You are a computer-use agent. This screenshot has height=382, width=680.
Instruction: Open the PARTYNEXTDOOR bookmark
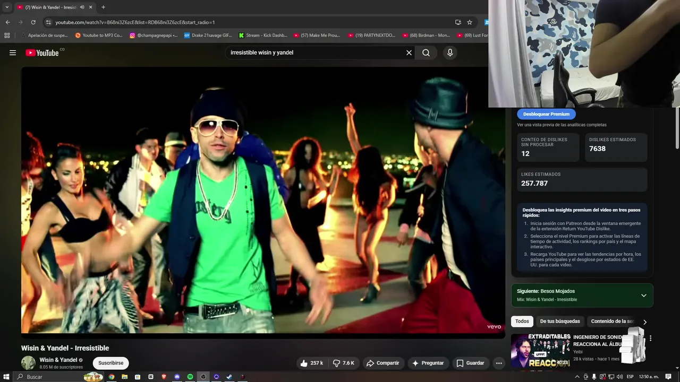pyautogui.click(x=372, y=36)
